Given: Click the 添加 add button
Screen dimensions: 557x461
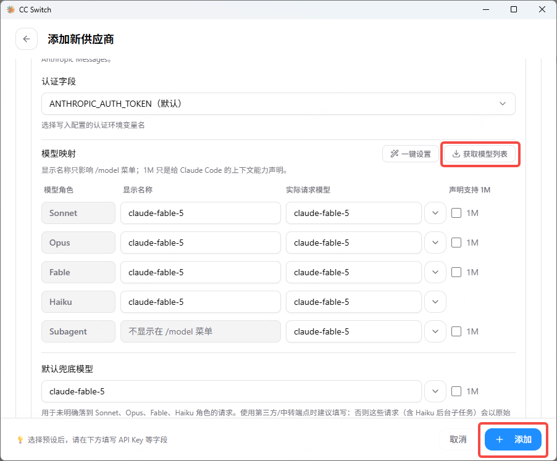Looking at the screenshot, I should (x=513, y=439).
